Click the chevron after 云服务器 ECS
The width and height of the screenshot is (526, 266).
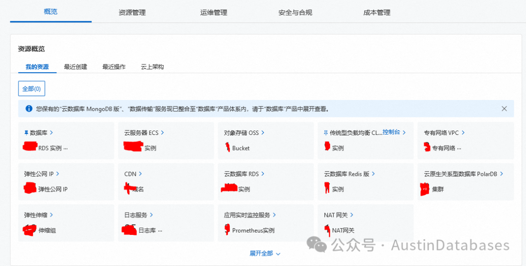click(162, 133)
